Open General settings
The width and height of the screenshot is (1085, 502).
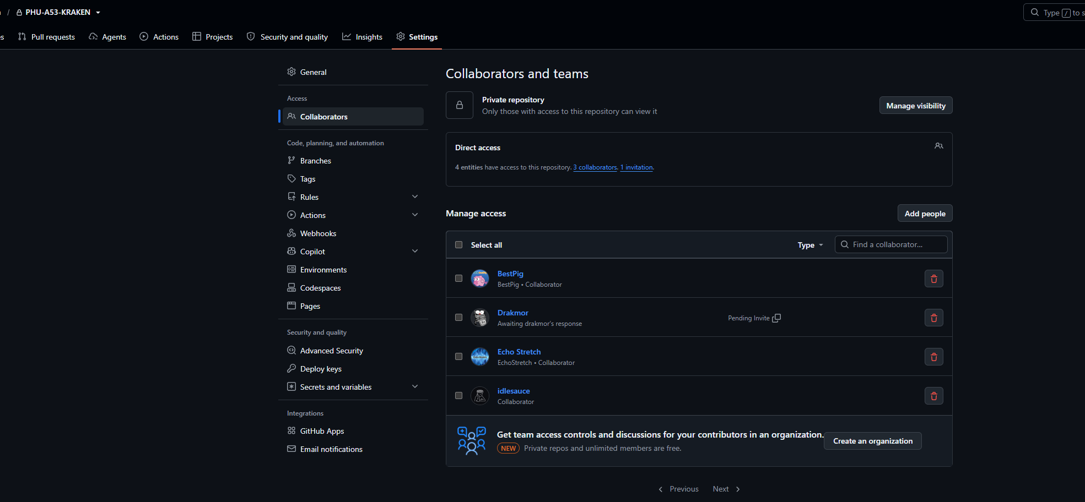(x=353, y=72)
